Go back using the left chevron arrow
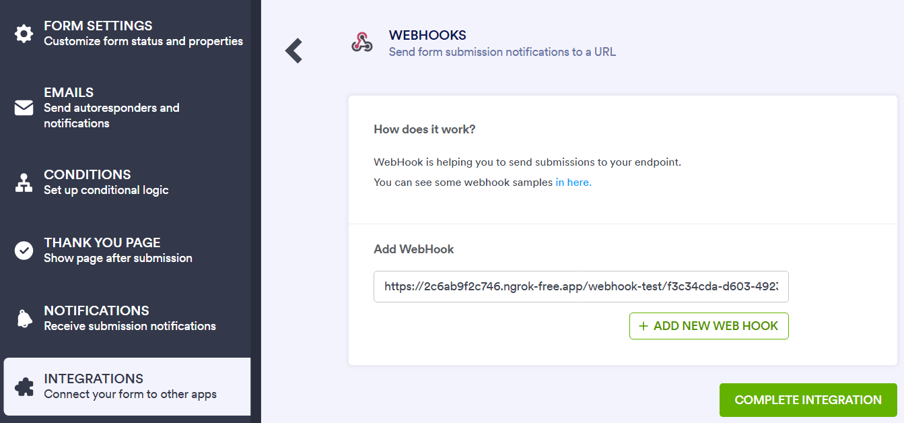The width and height of the screenshot is (904, 423). click(294, 51)
